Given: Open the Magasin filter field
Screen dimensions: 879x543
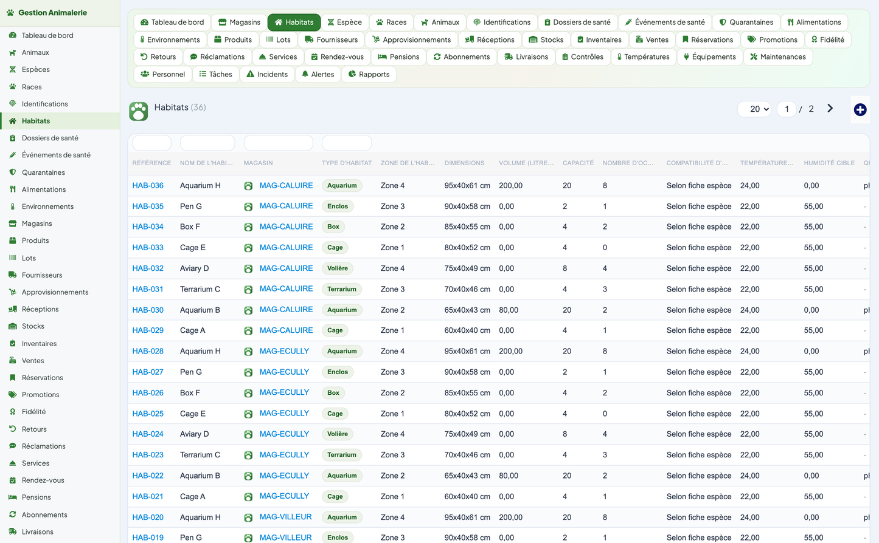Looking at the screenshot, I should coord(279,143).
